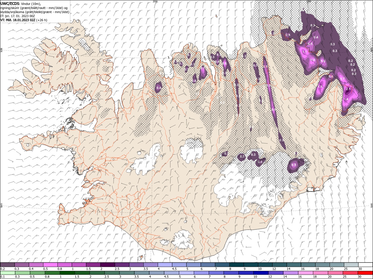
Task: Click the lavender 14–16 rain legend swatch
Action: [x=290, y=273]
